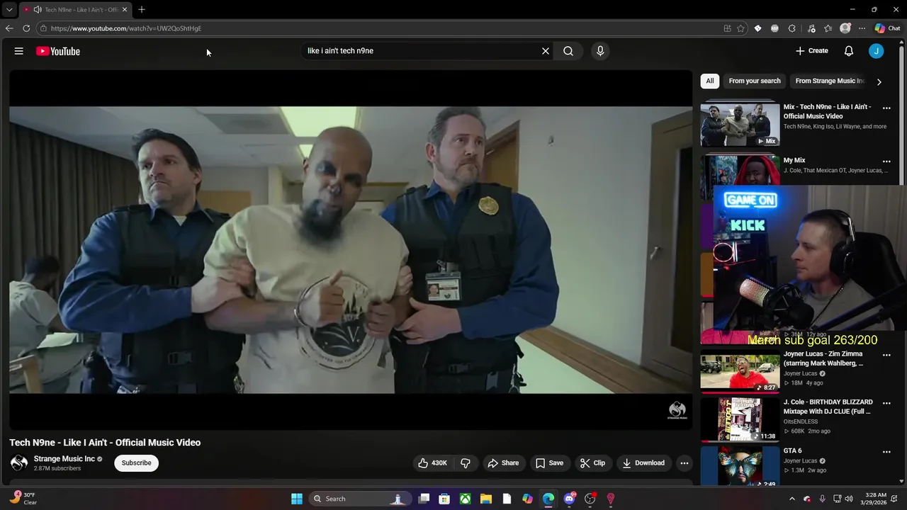The height and width of the screenshot is (510, 907).
Task: Go back with browser back arrow
Action: [x=9, y=28]
